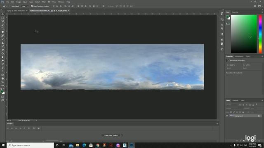The image size is (264, 148).
Task: Select the Pen tool
Action: tap(2, 64)
